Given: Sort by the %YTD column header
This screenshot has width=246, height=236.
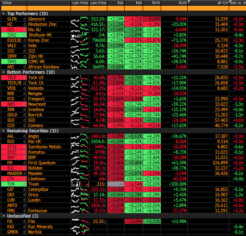Looking at the screenshot, I should pos(156,3).
